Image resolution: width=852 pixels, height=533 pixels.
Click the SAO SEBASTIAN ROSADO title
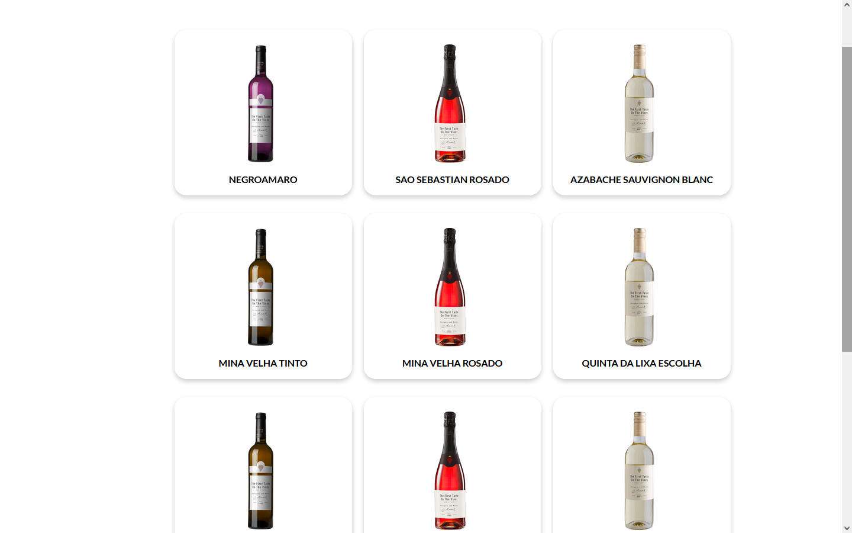453,179
